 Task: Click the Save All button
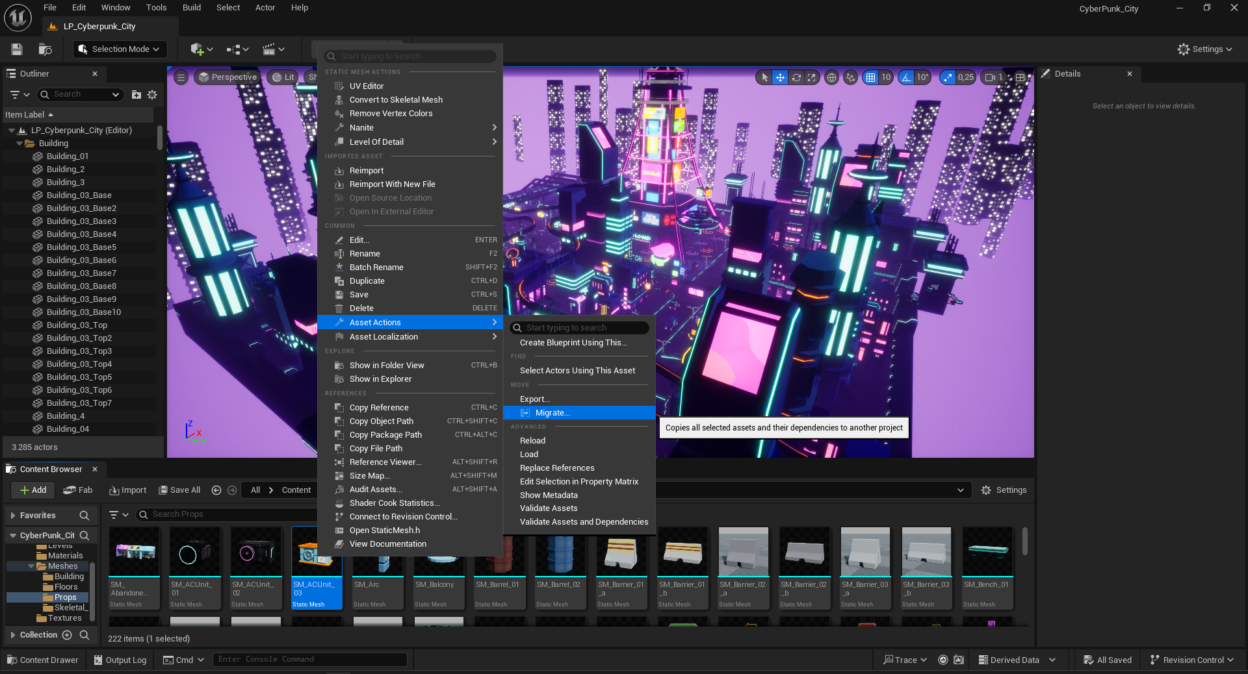point(179,490)
